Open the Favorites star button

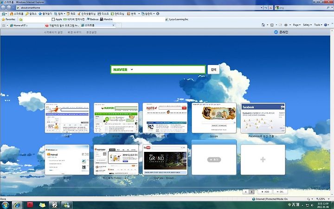[8, 20]
